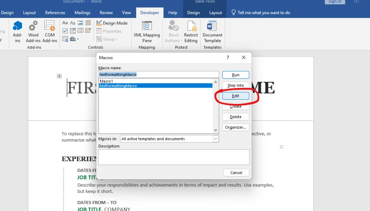Click the Delete macro button

point(236,117)
